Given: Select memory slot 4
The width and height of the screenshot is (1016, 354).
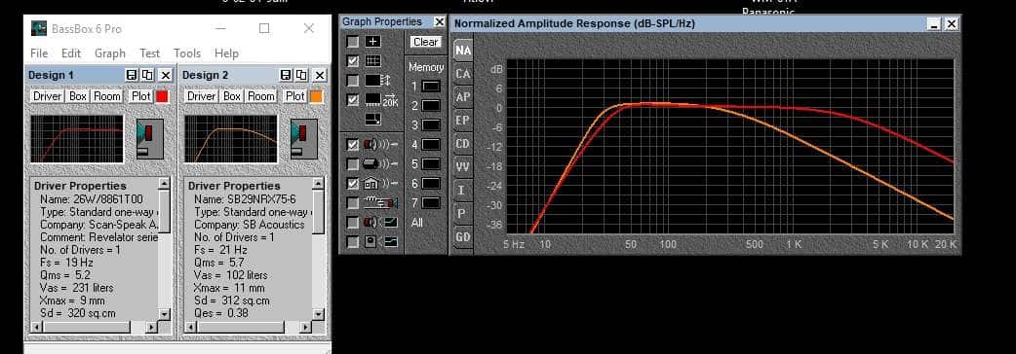Looking at the screenshot, I should [431, 145].
